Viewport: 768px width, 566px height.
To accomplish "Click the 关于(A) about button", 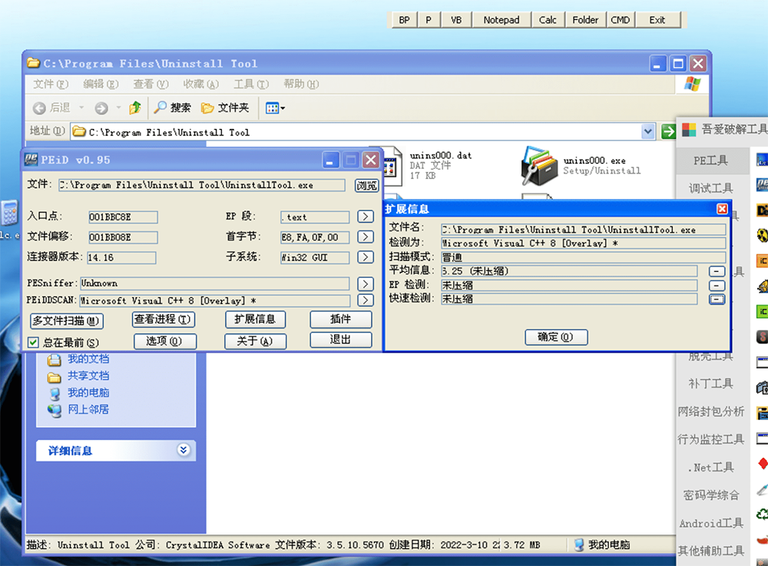I will click(x=255, y=341).
